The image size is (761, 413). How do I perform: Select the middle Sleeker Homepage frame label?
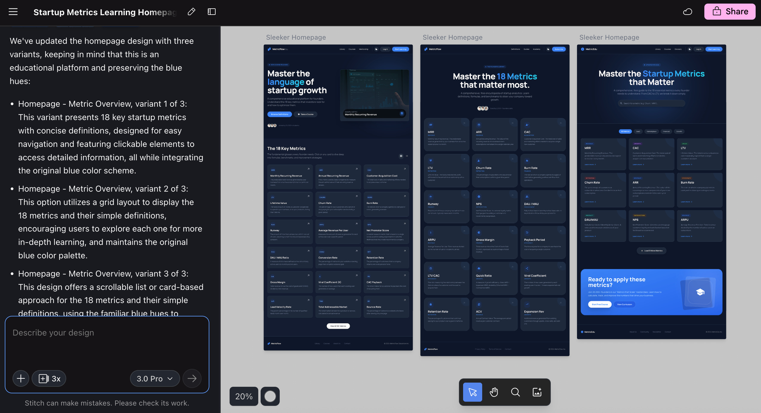(452, 37)
